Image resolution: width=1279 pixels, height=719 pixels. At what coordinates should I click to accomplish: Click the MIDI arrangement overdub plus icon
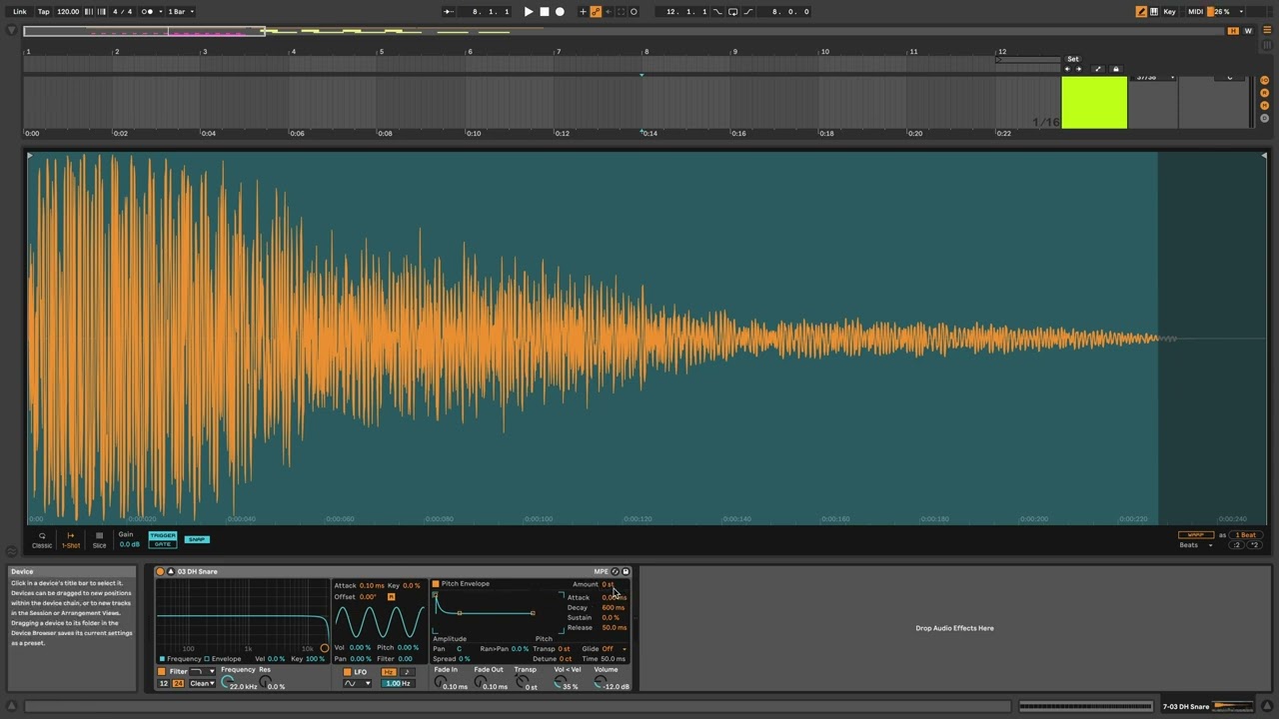584,12
